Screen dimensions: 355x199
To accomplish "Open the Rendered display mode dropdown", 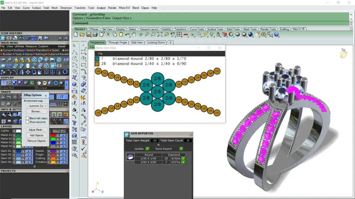I will pos(50,88).
